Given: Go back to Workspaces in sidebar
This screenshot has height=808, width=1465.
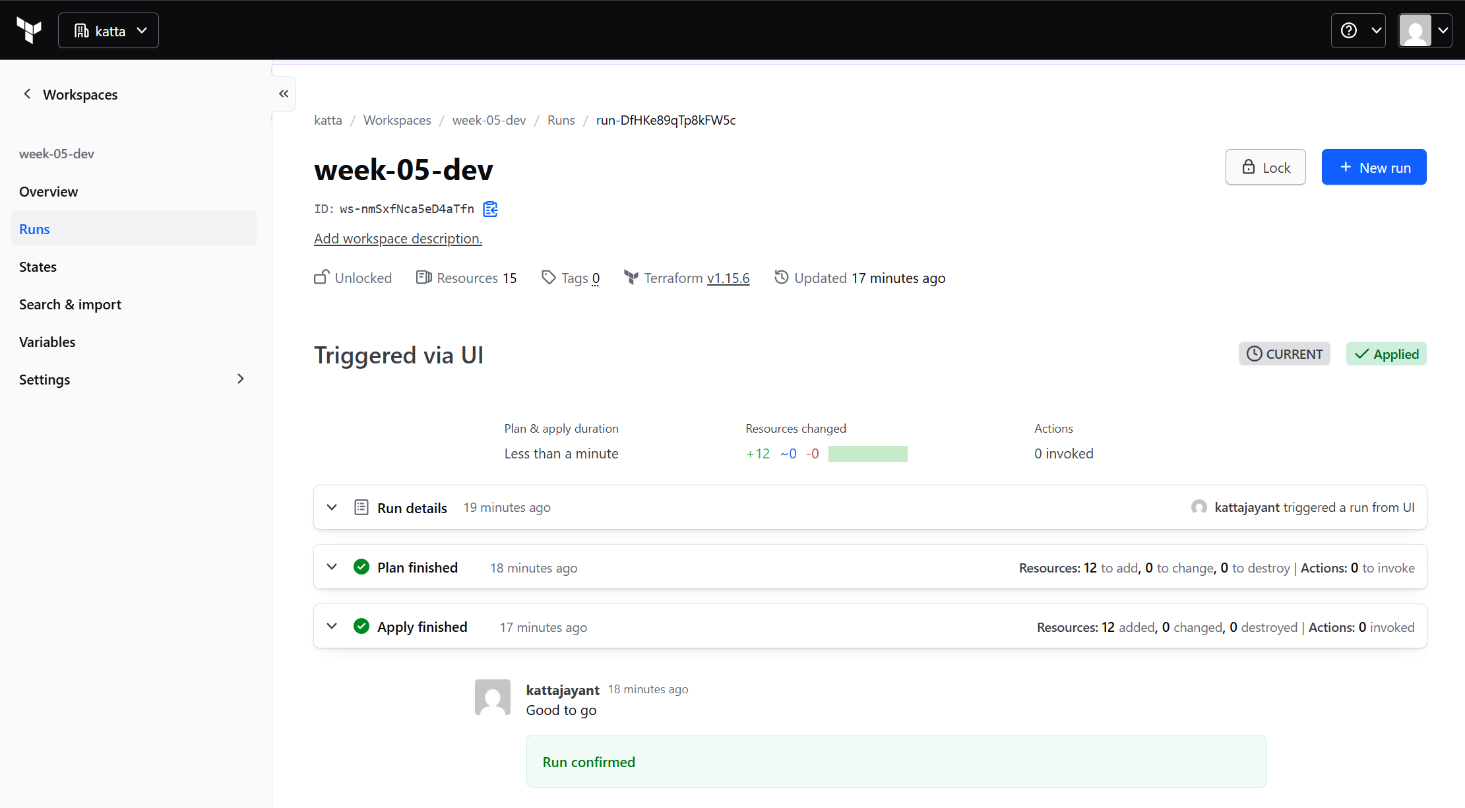Looking at the screenshot, I should click(71, 94).
